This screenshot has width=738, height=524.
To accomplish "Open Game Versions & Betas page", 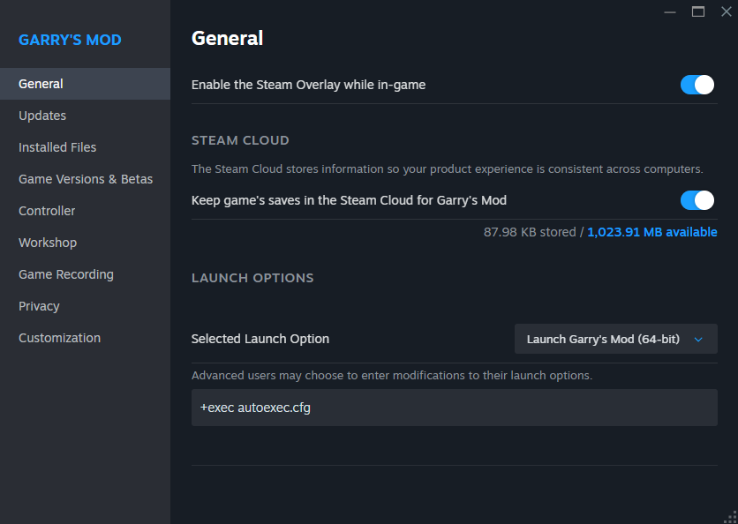I will click(86, 179).
